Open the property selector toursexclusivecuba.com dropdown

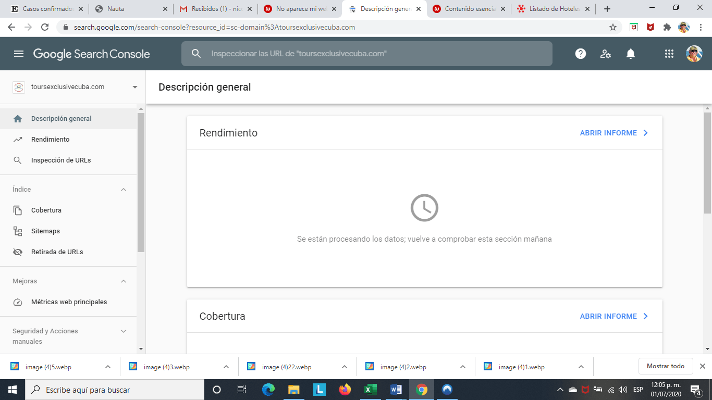pyautogui.click(x=76, y=87)
